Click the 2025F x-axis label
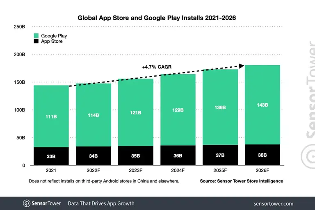Screen dimensions: 315x210 coord(220,171)
